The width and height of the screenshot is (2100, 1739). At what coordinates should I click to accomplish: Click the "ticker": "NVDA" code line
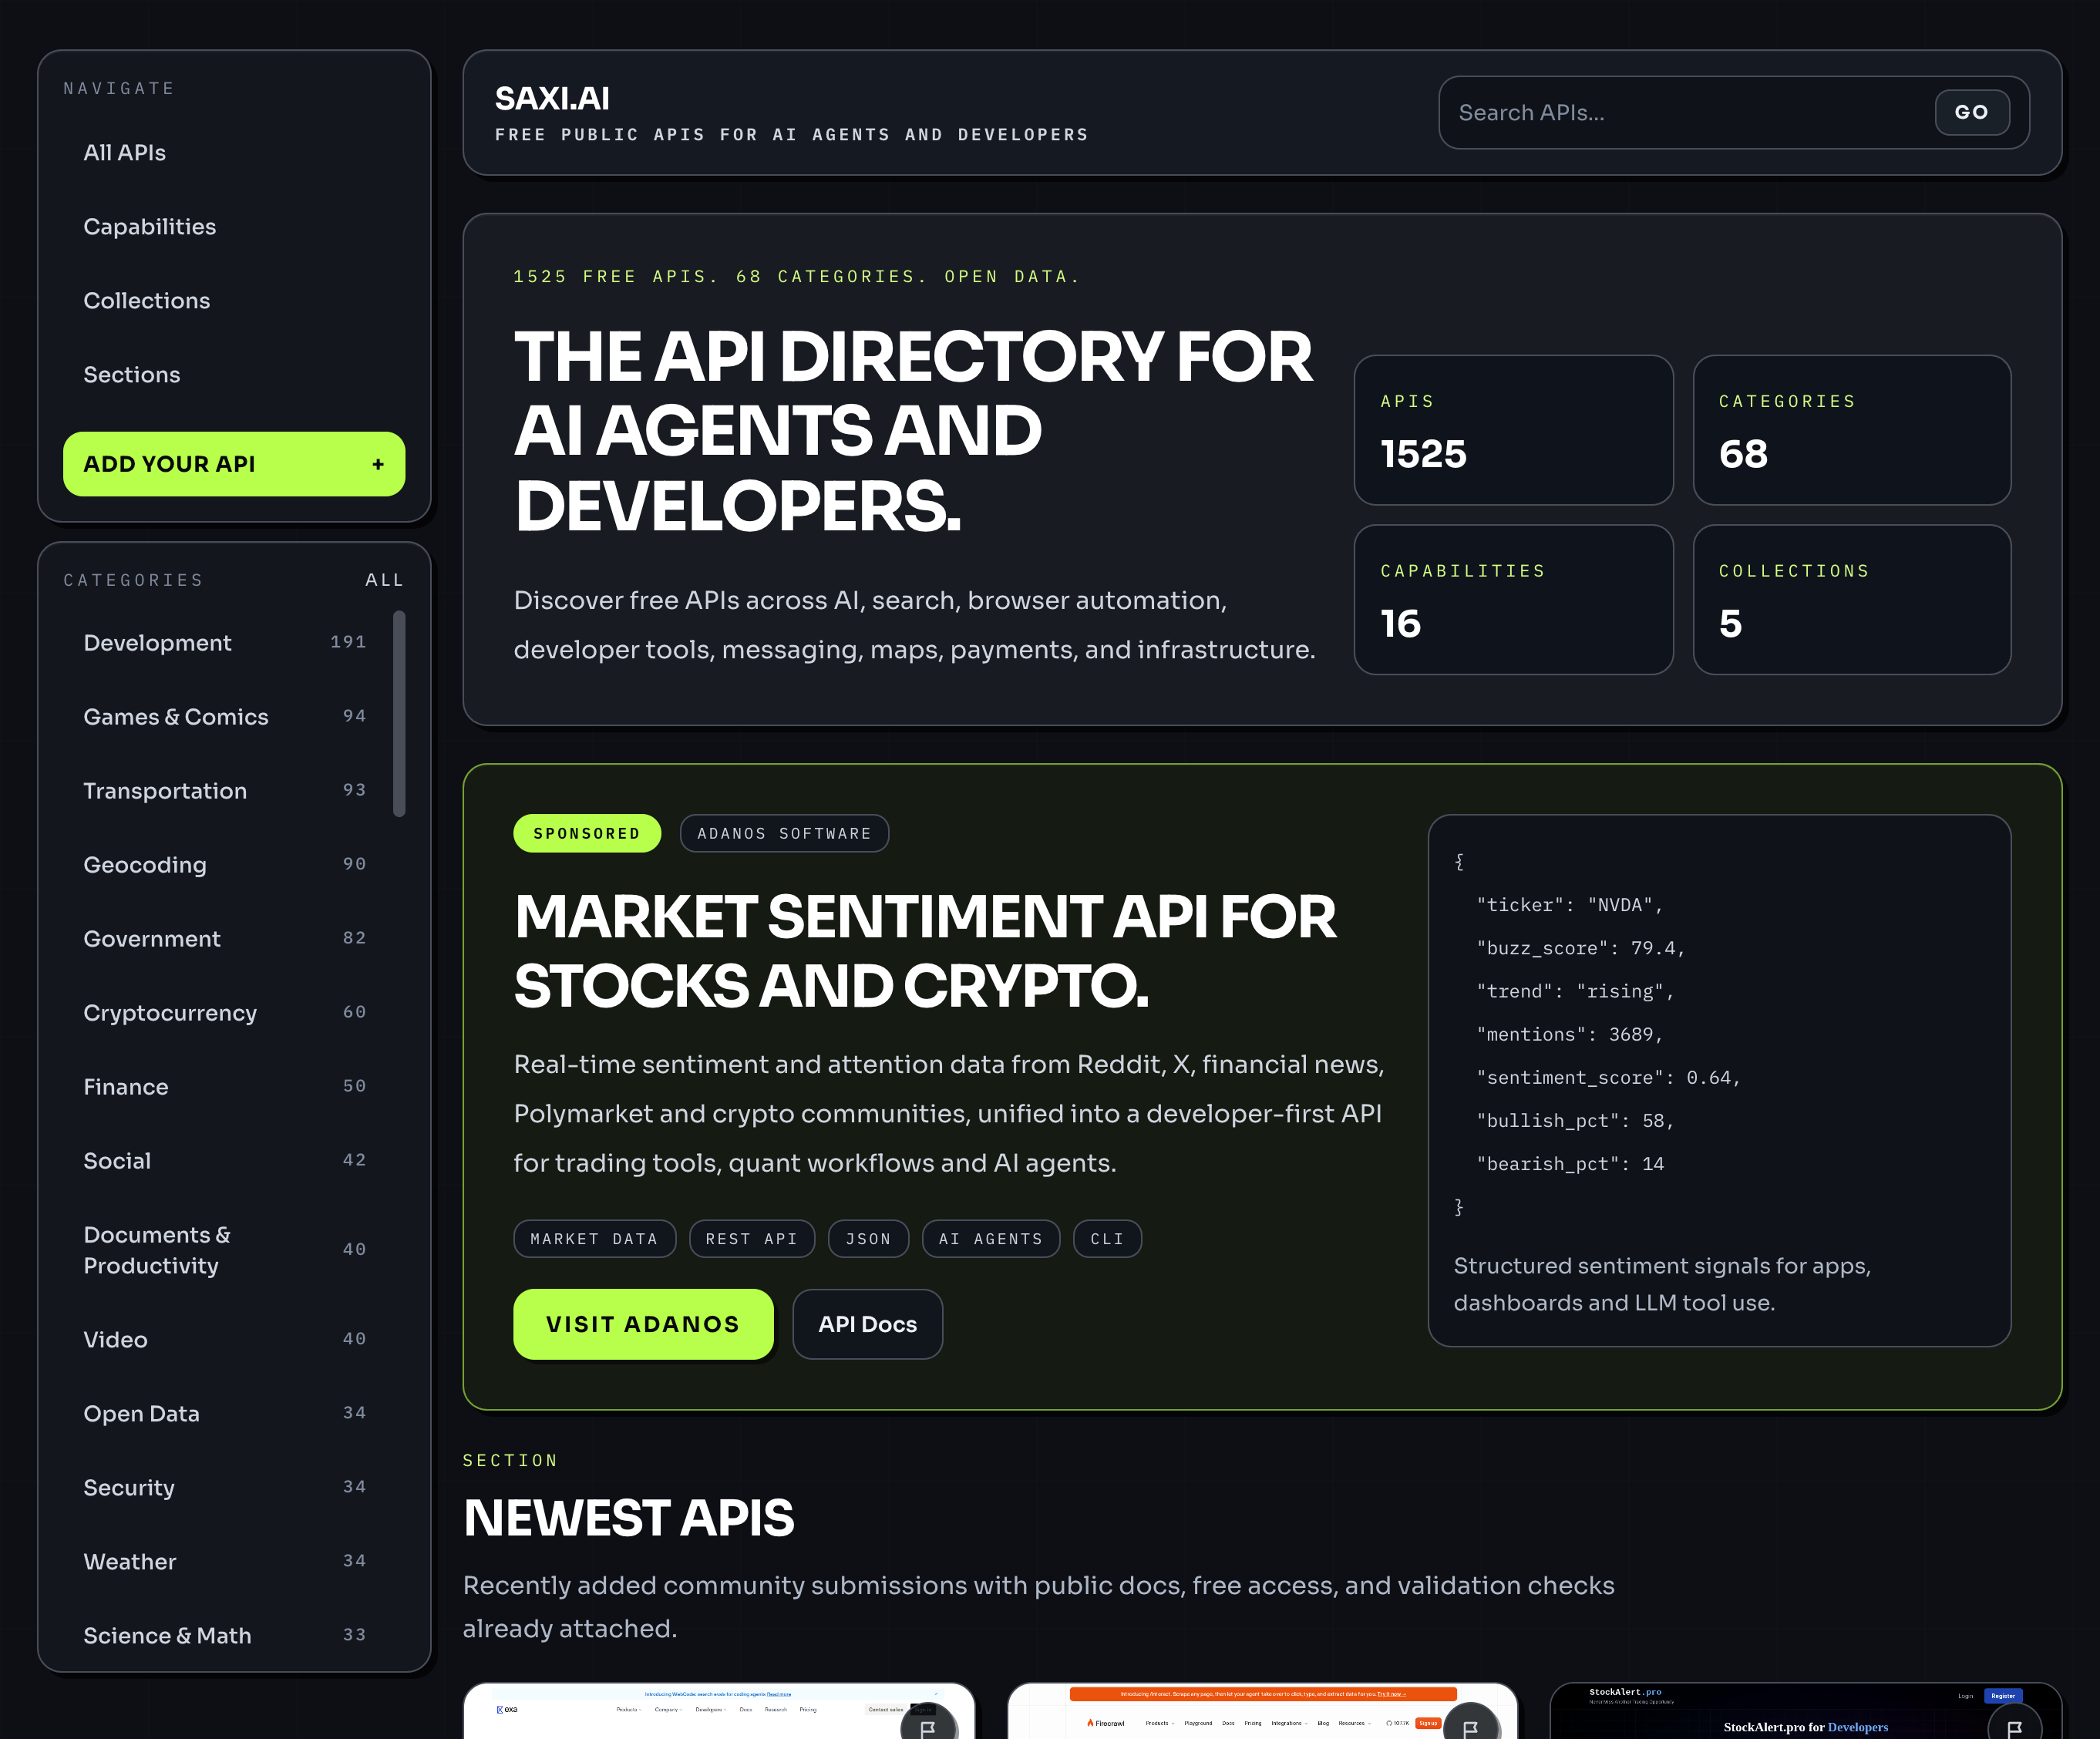1569,905
